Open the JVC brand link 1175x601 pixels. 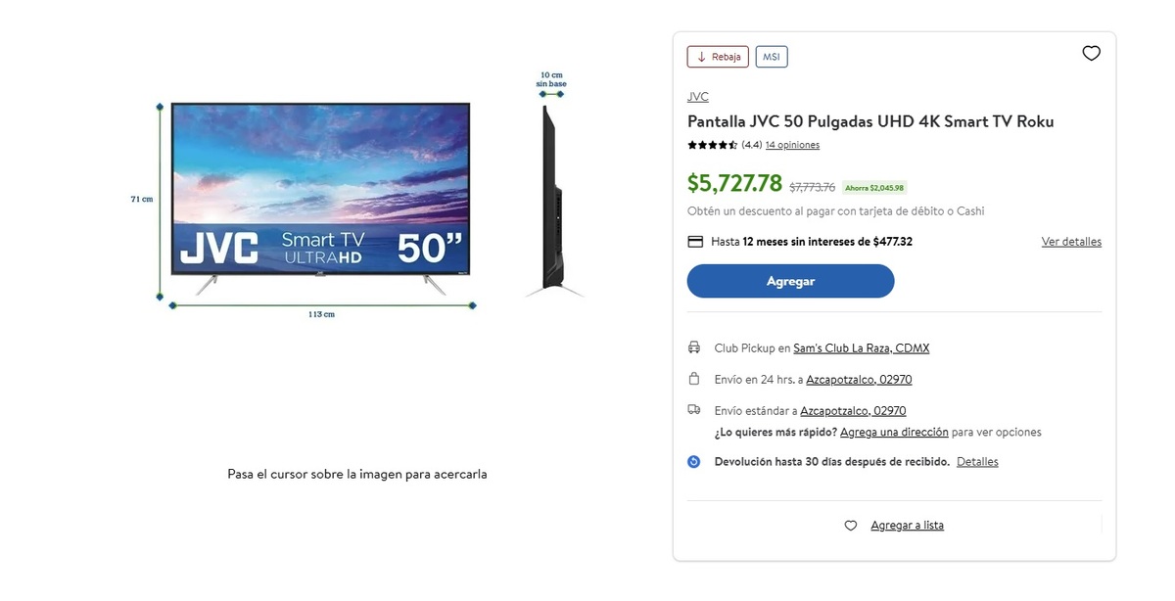pyautogui.click(x=698, y=97)
